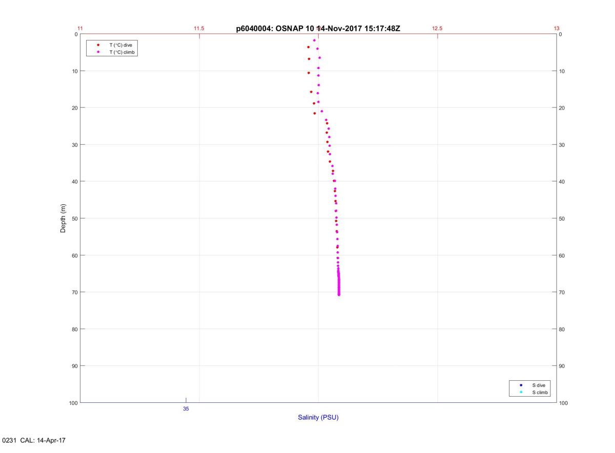Click the 'Salinity (PSU)' axis label
The height and width of the screenshot is (453, 615).
click(318, 417)
